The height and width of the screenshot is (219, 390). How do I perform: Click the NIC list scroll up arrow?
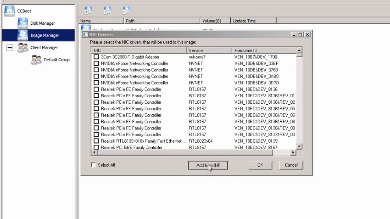(299, 50)
